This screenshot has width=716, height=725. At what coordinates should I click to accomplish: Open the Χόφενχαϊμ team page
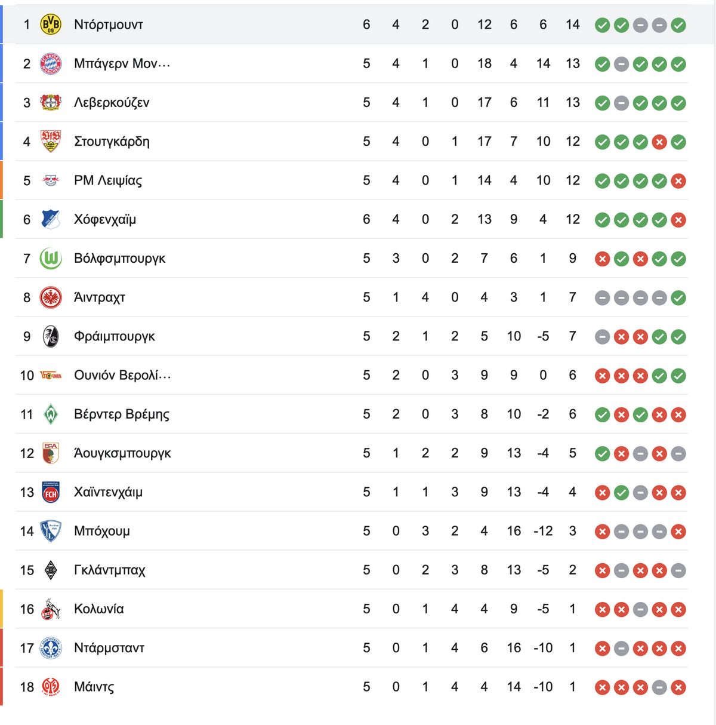(x=105, y=219)
